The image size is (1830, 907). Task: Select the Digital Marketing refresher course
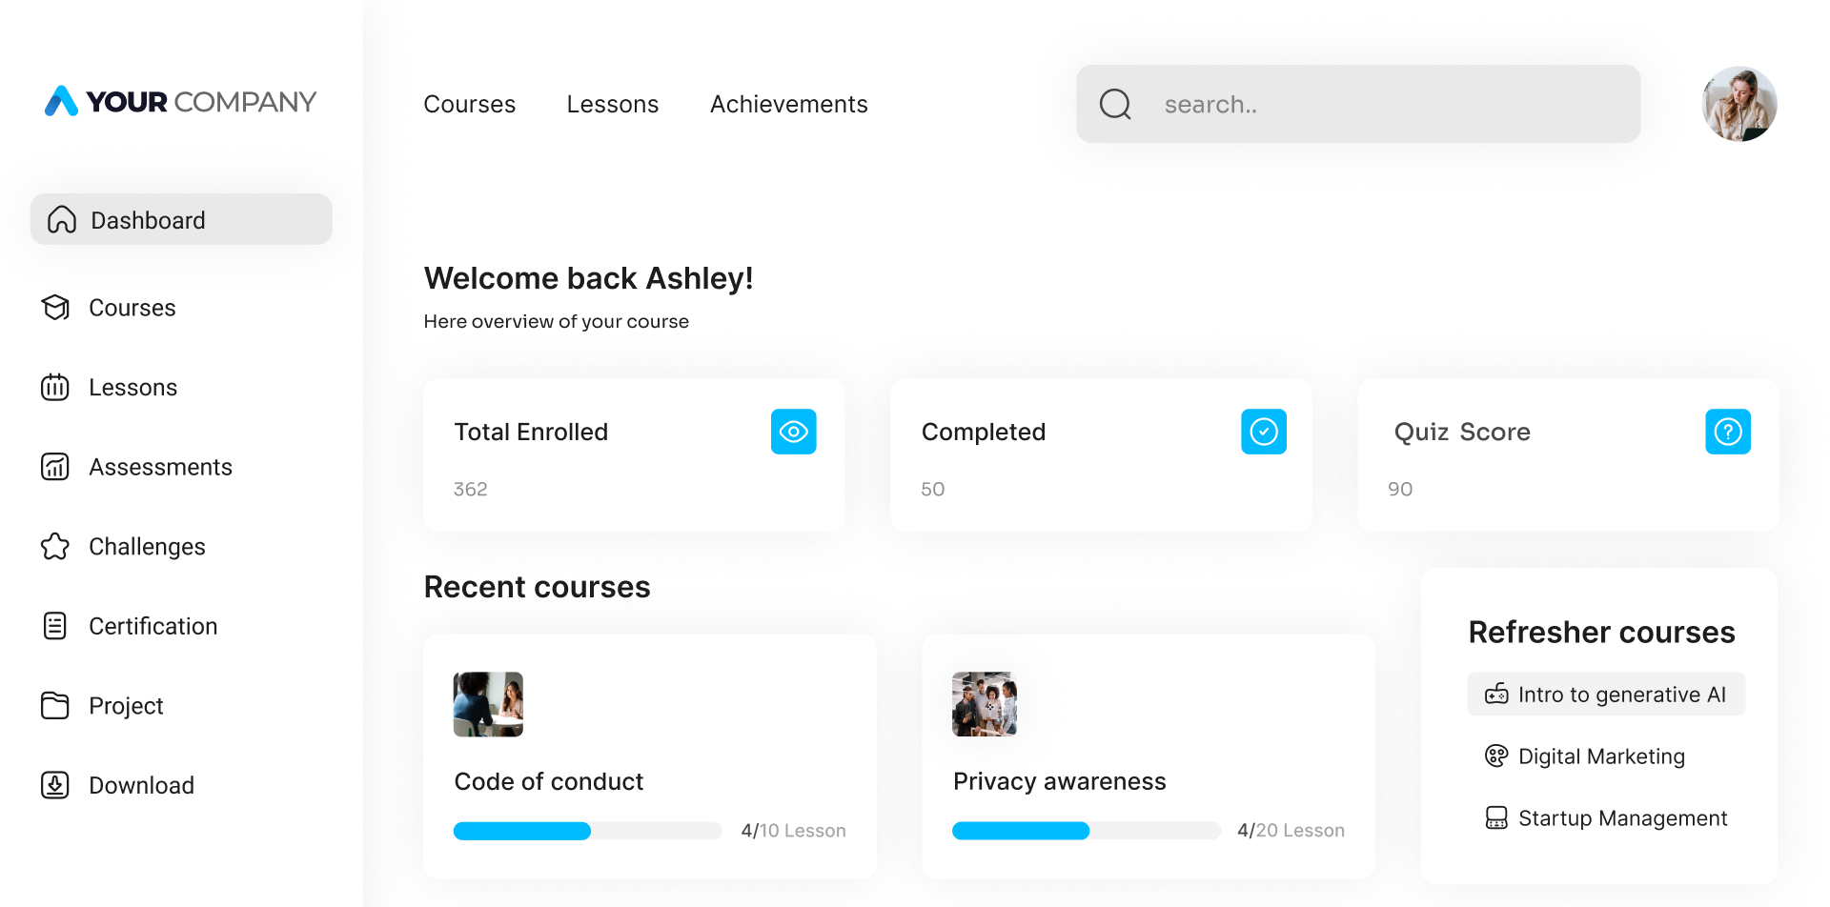click(1601, 756)
